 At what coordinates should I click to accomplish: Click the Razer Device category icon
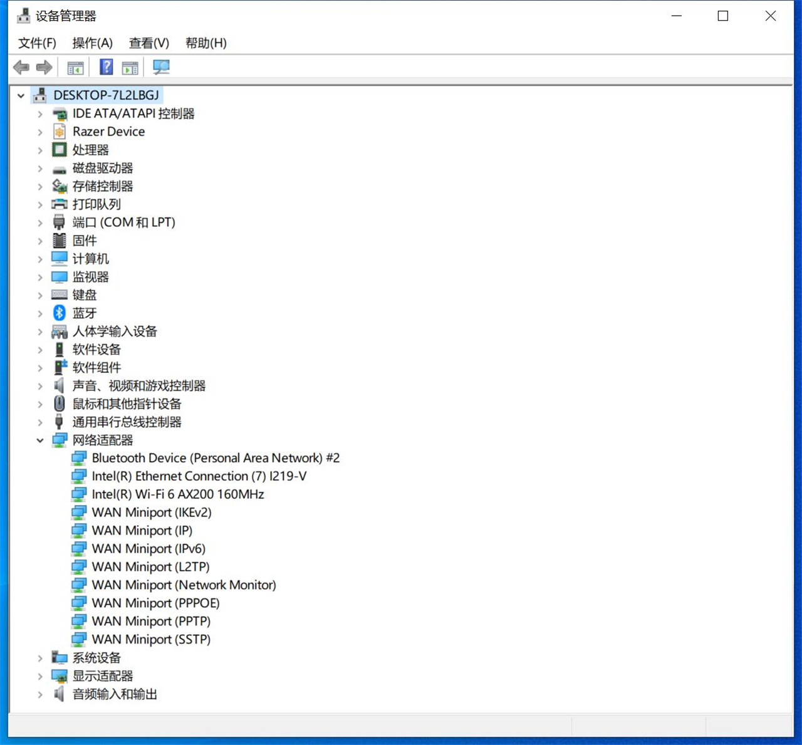coord(60,132)
